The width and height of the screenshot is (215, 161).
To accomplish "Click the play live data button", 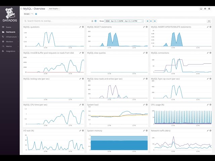I will (151, 21).
